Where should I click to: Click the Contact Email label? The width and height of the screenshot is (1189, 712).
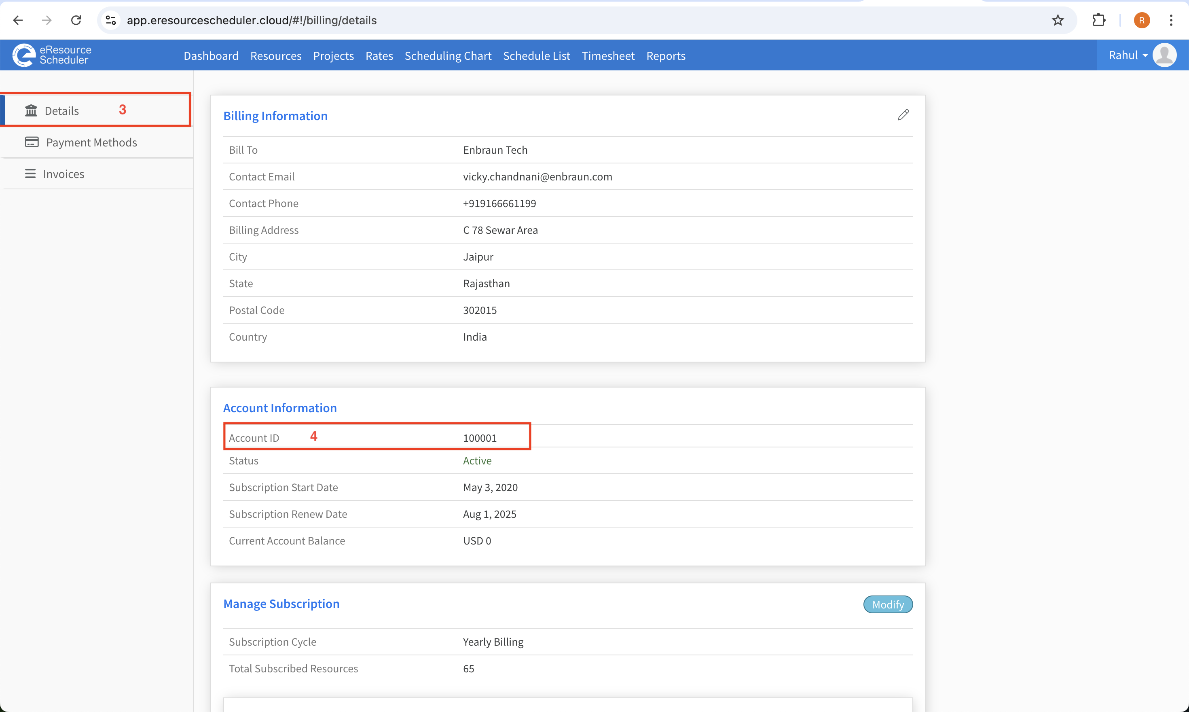click(x=261, y=176)
